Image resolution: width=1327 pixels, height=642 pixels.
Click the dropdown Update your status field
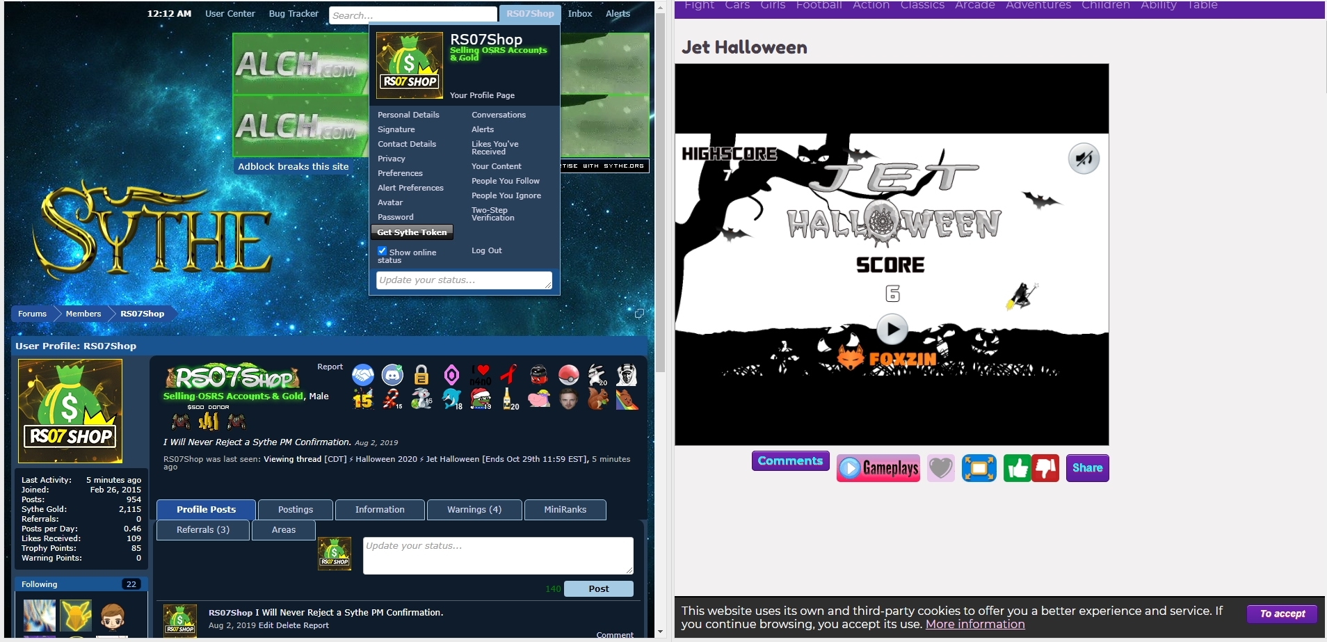464,280
